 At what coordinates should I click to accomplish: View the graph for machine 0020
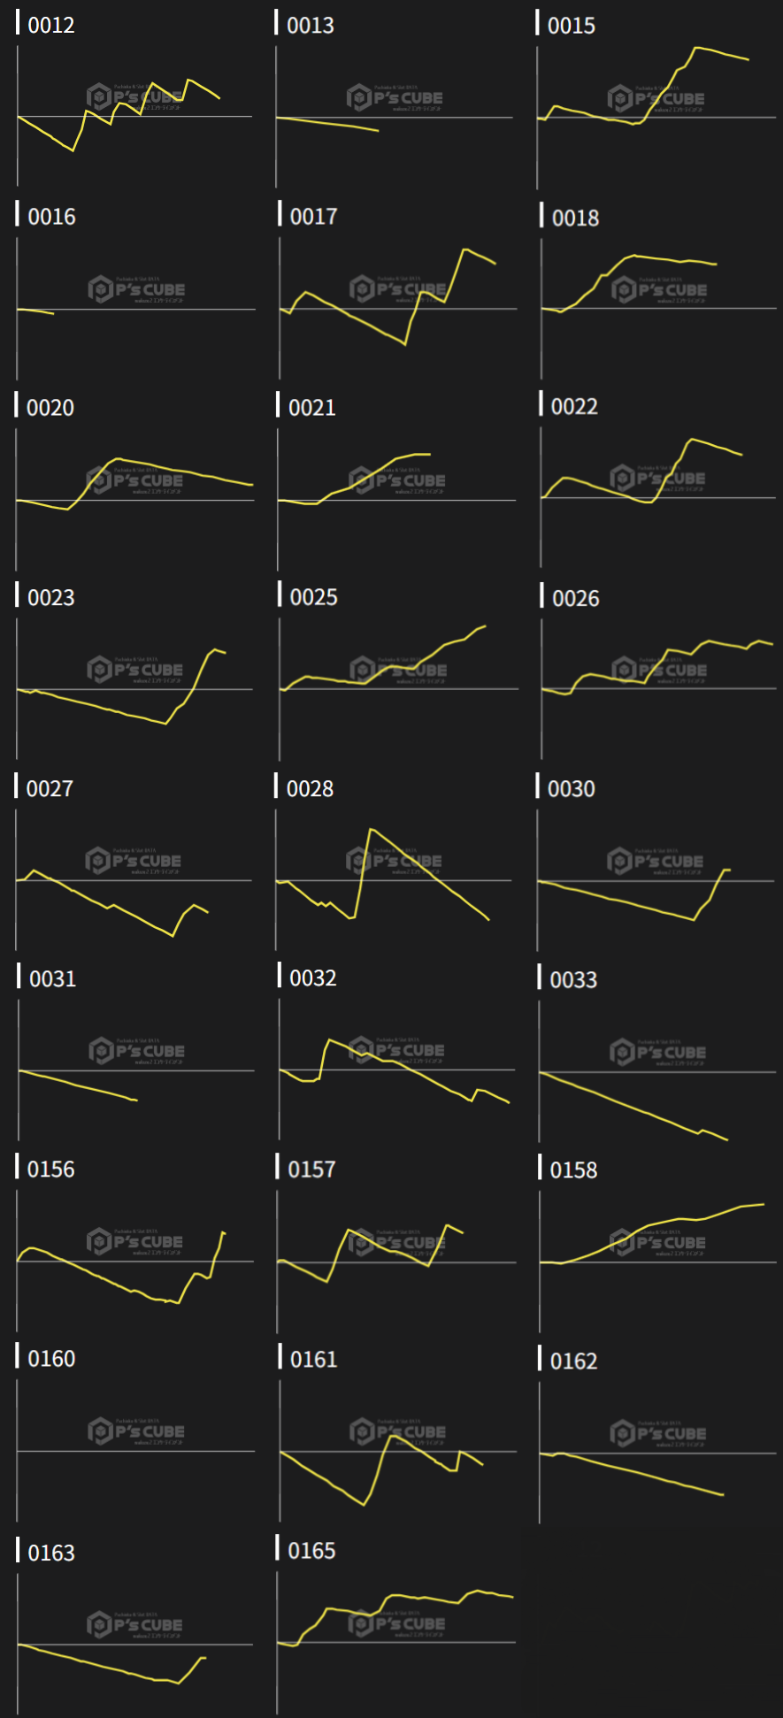134,499
